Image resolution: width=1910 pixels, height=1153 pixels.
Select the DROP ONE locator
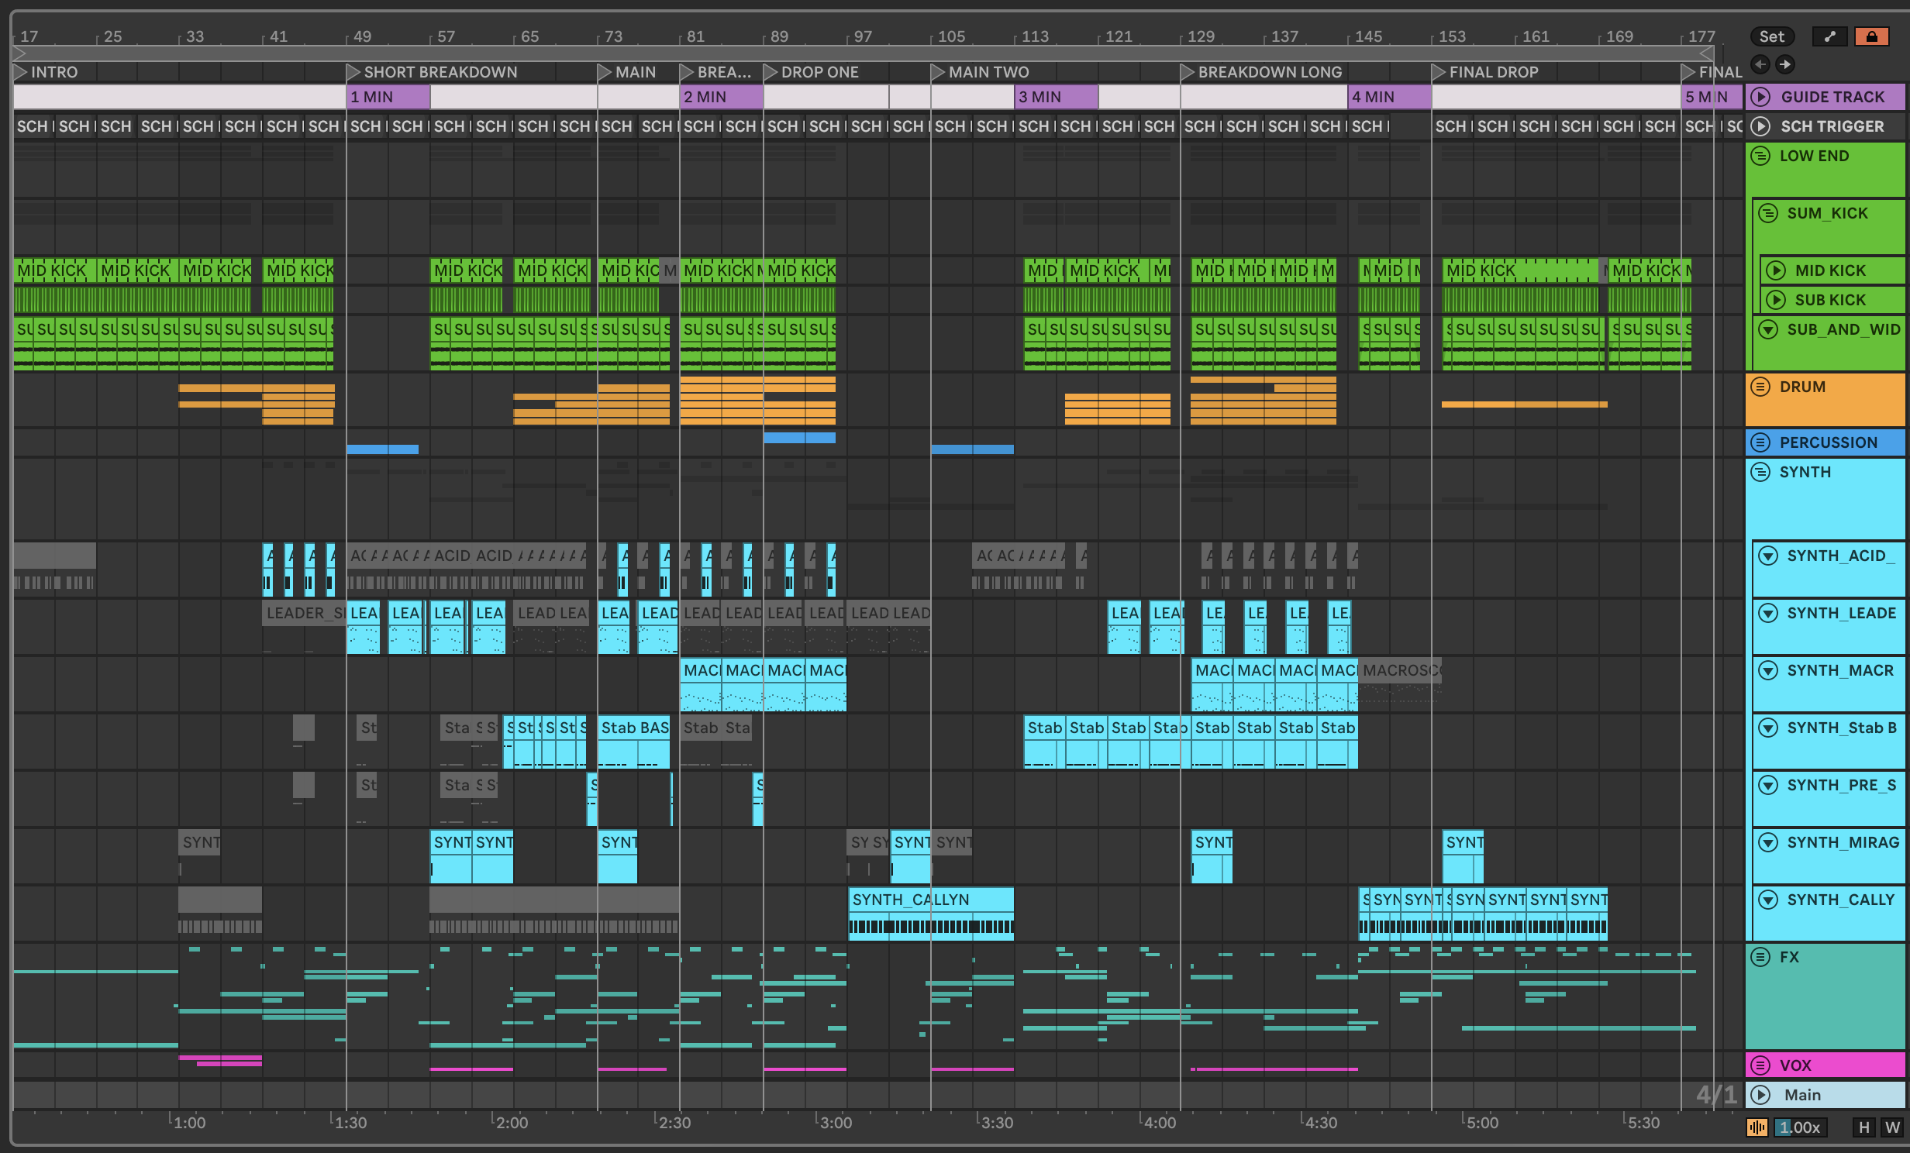tap(812, 72)
